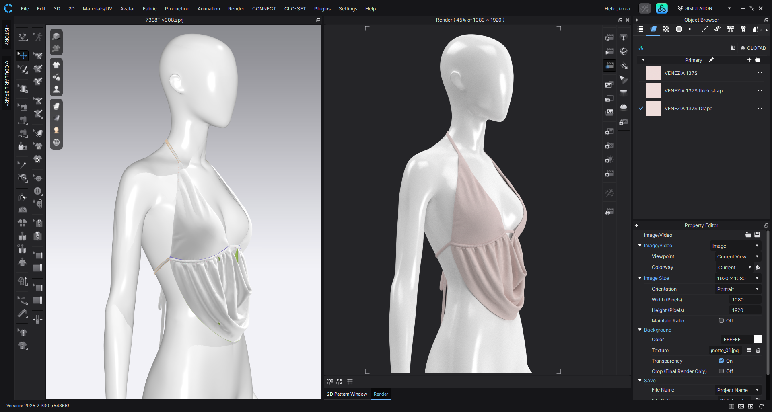Open the File Name Project Name dropdown
The image size is (772, 412).
[x=738, y=390]
